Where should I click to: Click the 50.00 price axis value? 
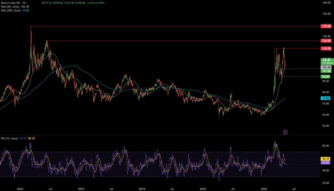coord(326,126)
